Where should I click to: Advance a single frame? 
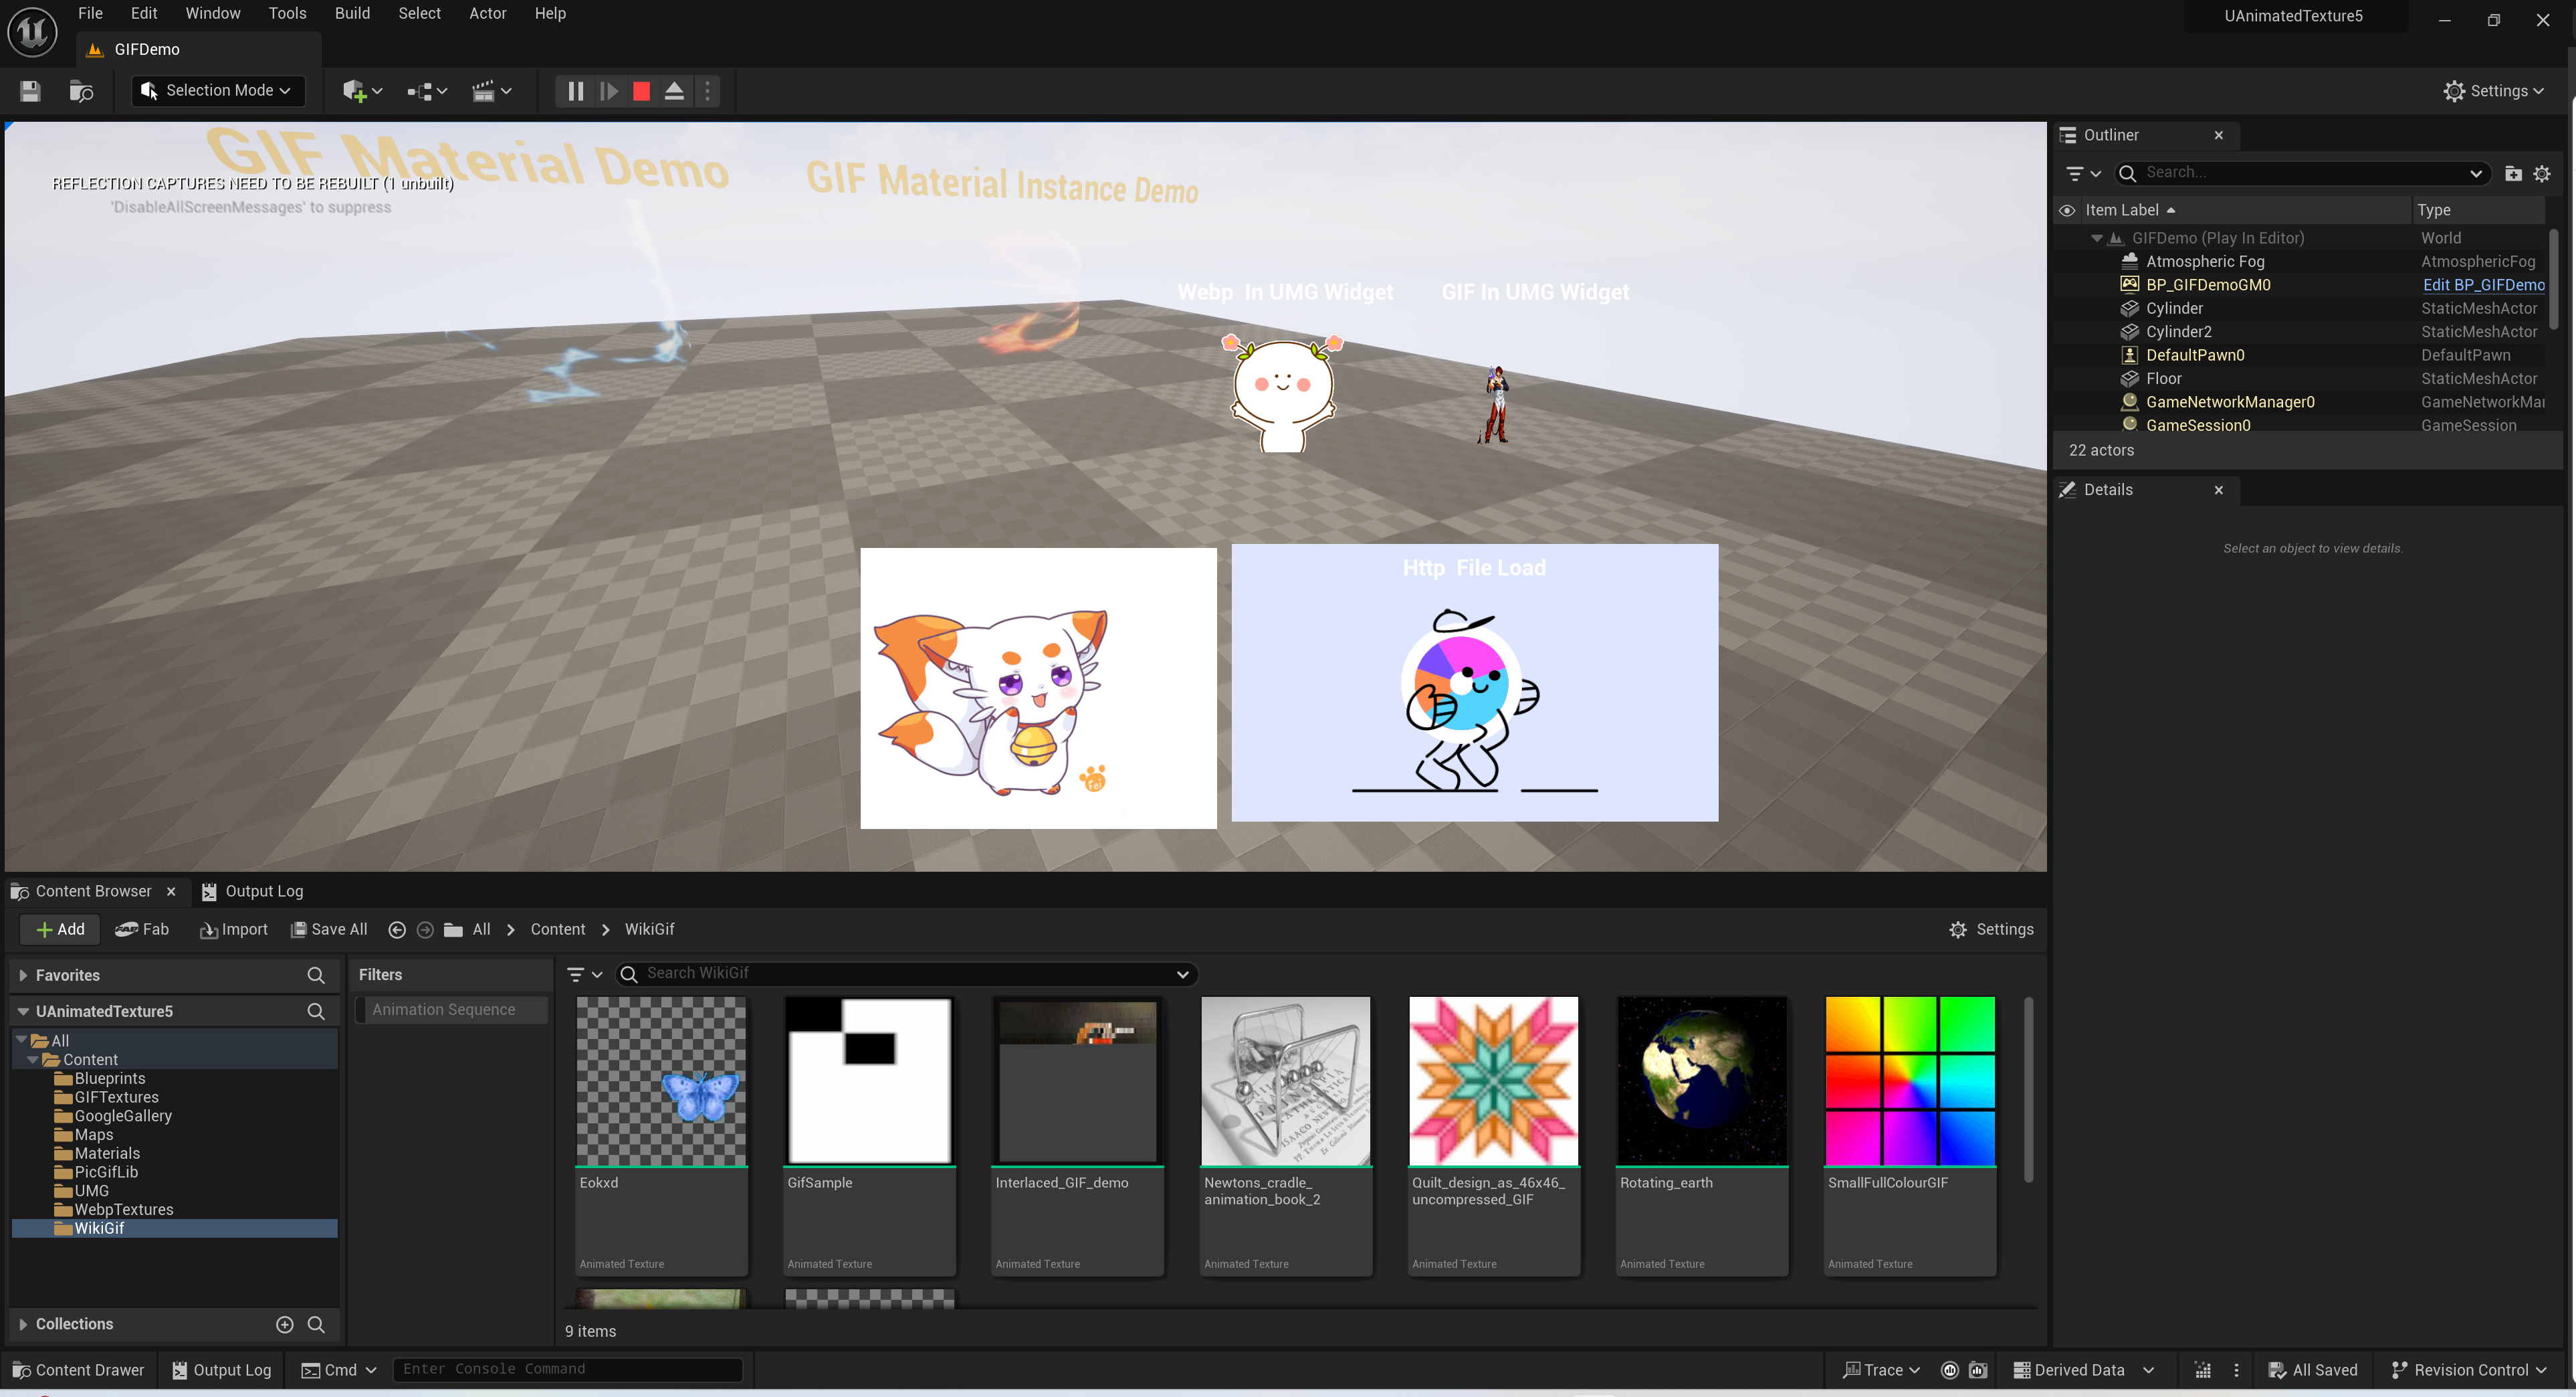608,91
